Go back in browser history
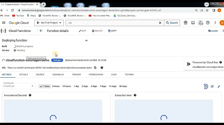 [x=2, y=10]
